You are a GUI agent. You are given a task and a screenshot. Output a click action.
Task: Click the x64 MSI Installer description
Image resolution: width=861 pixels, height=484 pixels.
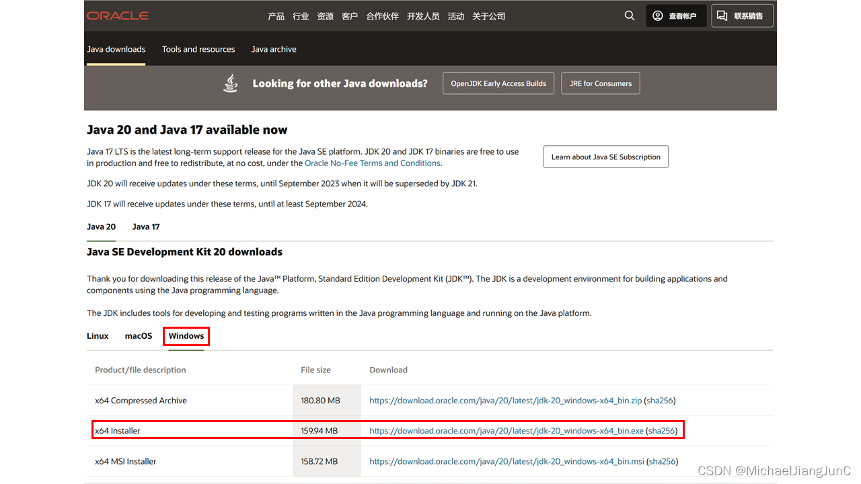[x=126, y=462]
